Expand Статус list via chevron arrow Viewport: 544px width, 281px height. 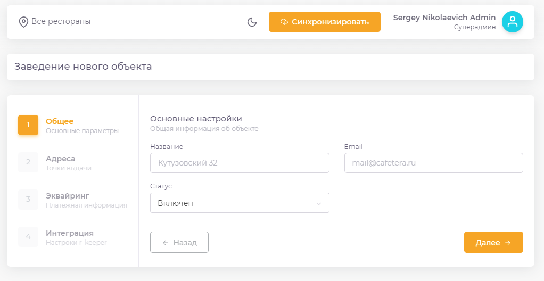319,203
